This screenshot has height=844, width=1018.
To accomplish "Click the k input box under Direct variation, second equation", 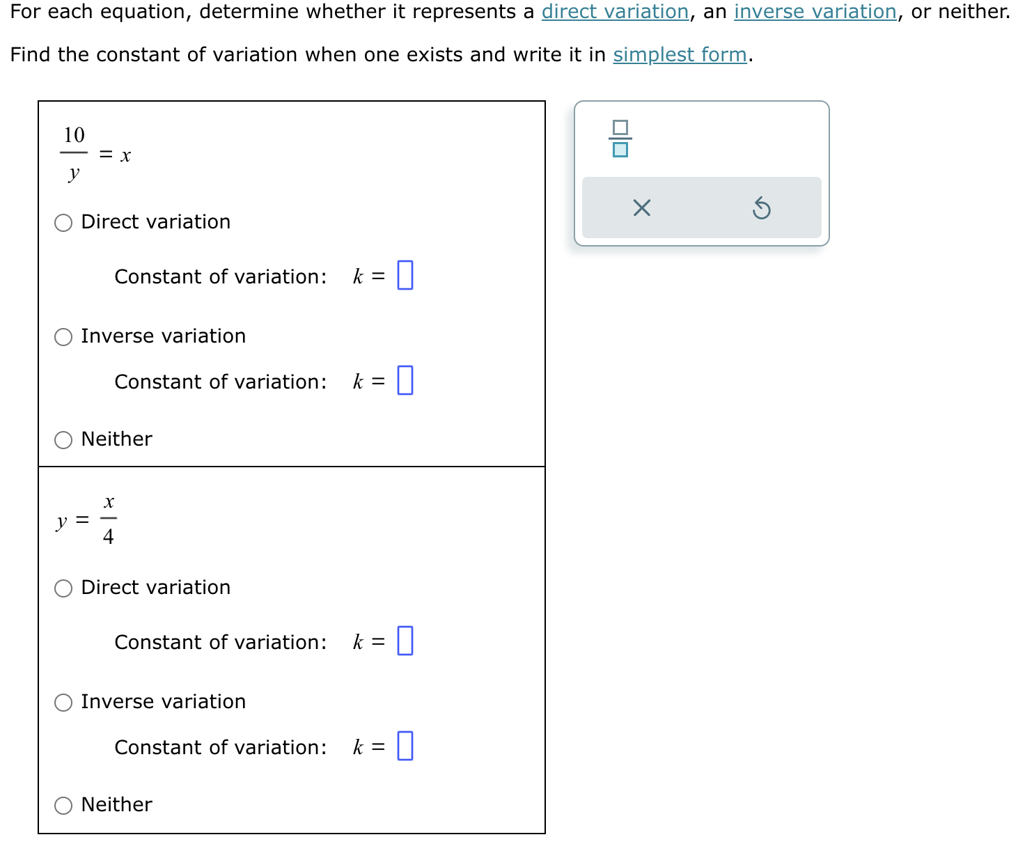I will point(405,641).
